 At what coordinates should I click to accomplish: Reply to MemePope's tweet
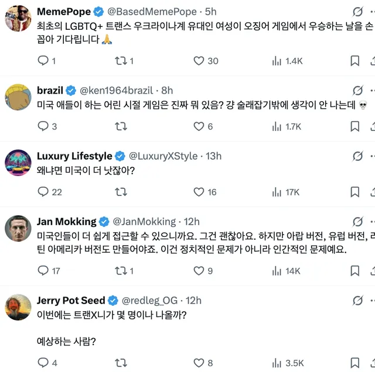point(43,61)
